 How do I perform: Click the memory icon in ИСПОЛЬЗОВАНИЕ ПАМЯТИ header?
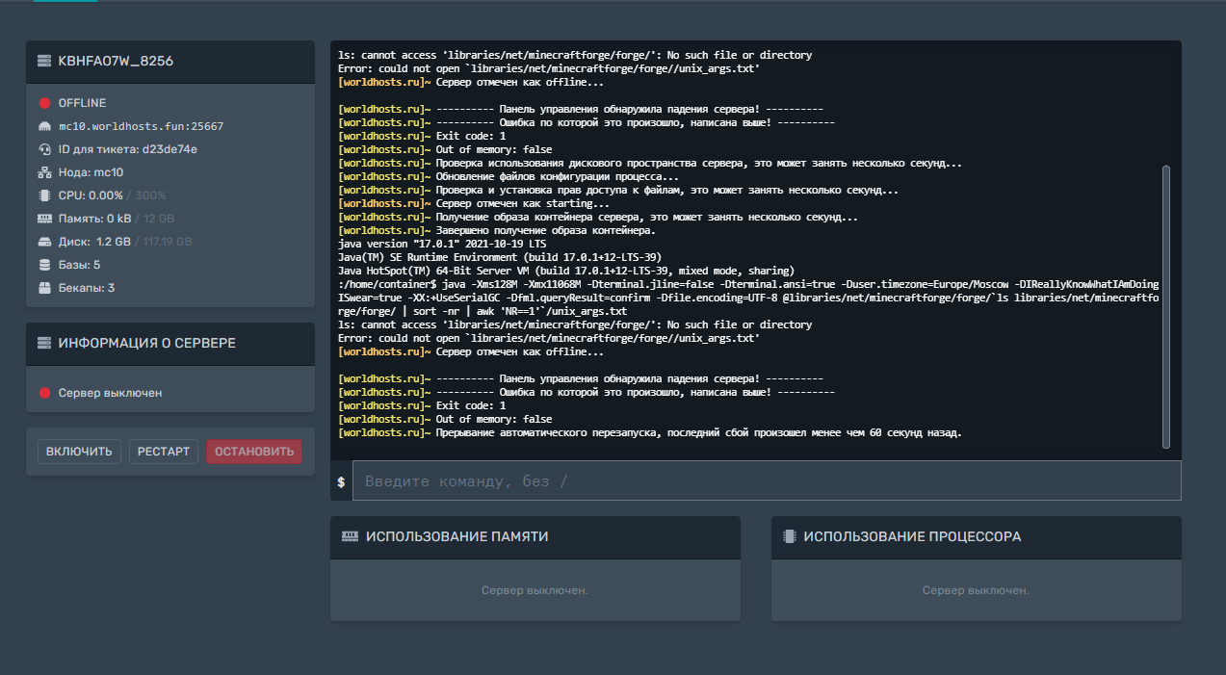351,536
